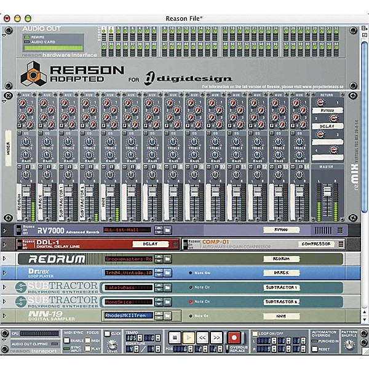Expand the Redrum device
Image resolution: width=369 pixels, height=369 pixels.
(x=4, y=258)
